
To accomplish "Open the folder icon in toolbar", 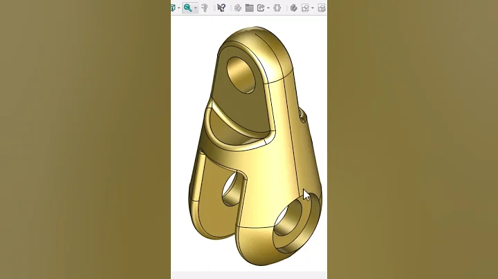I will pyautogui.click(x=249, y=8).
